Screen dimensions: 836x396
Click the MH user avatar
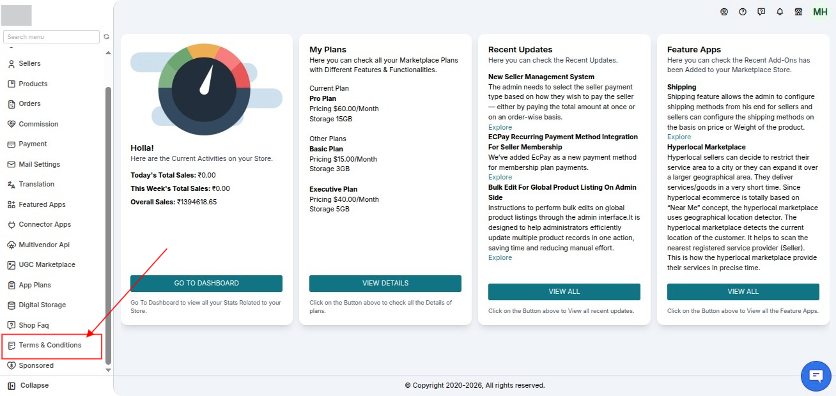tap(820, 12)
